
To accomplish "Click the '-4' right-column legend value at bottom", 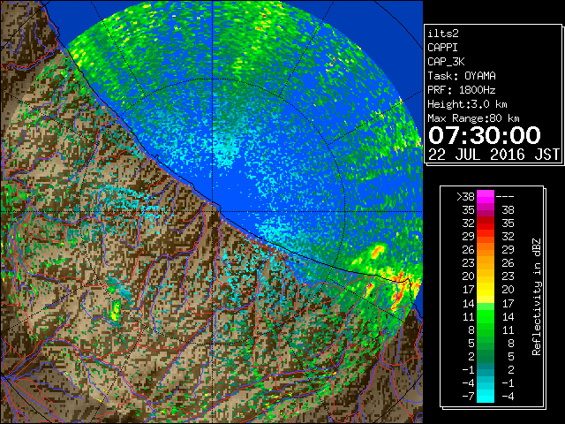I will coord(508,397).
